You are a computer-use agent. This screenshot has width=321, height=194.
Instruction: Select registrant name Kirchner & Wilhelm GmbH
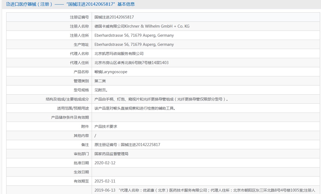[148, 26]
